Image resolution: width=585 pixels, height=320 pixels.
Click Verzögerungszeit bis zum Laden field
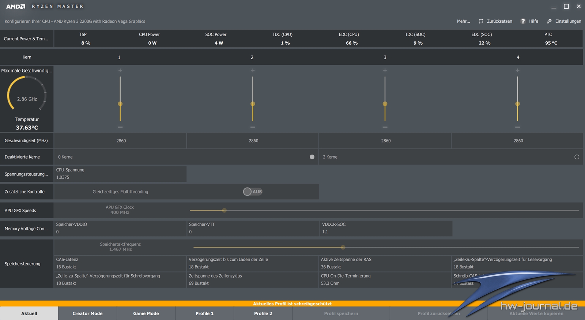[253, 263]
